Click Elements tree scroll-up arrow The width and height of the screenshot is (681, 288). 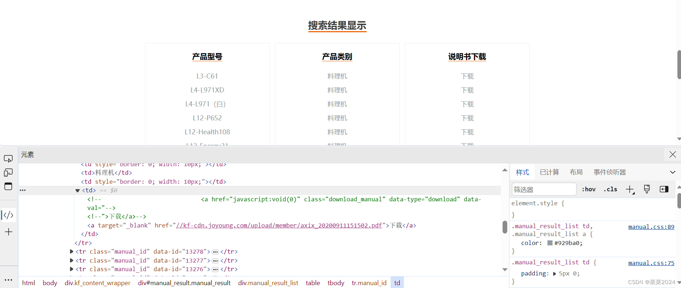505,170
